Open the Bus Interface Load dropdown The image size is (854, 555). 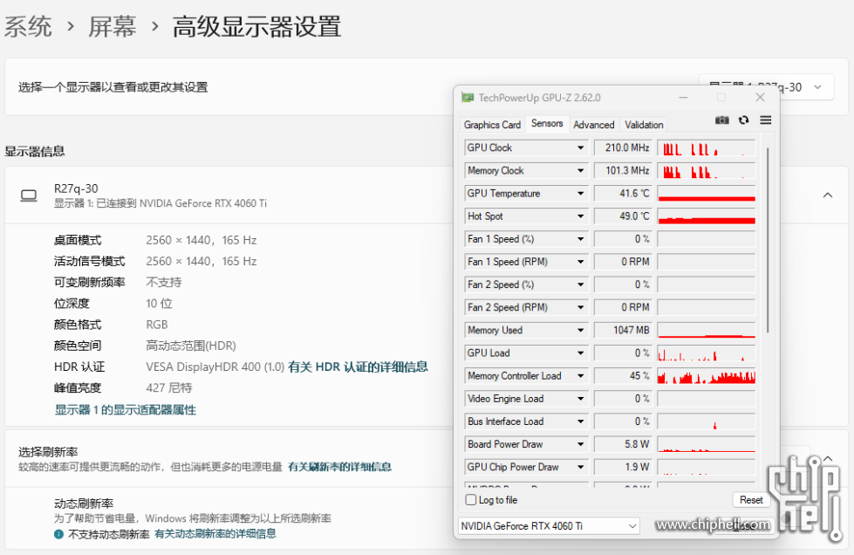coord(581,422)
